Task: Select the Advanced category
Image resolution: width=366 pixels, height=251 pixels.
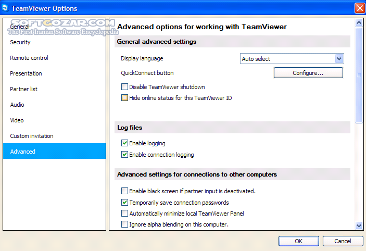Action: click(x=54, y=152)
